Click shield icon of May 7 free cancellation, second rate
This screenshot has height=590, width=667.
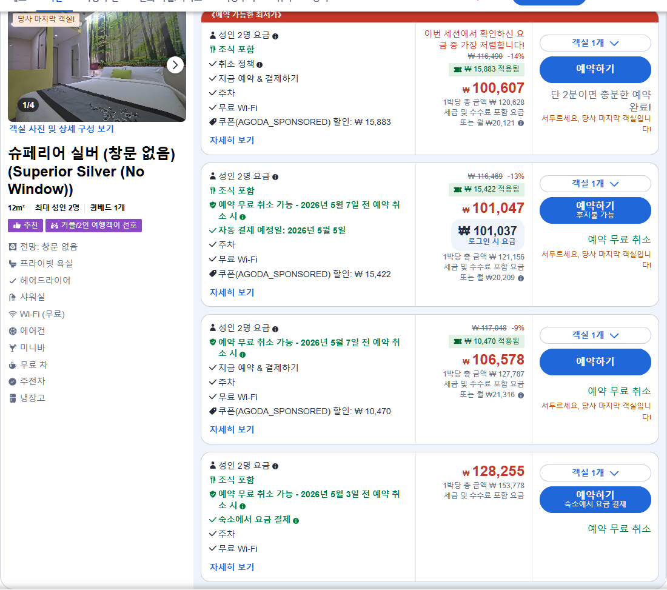tap(213, 205)
